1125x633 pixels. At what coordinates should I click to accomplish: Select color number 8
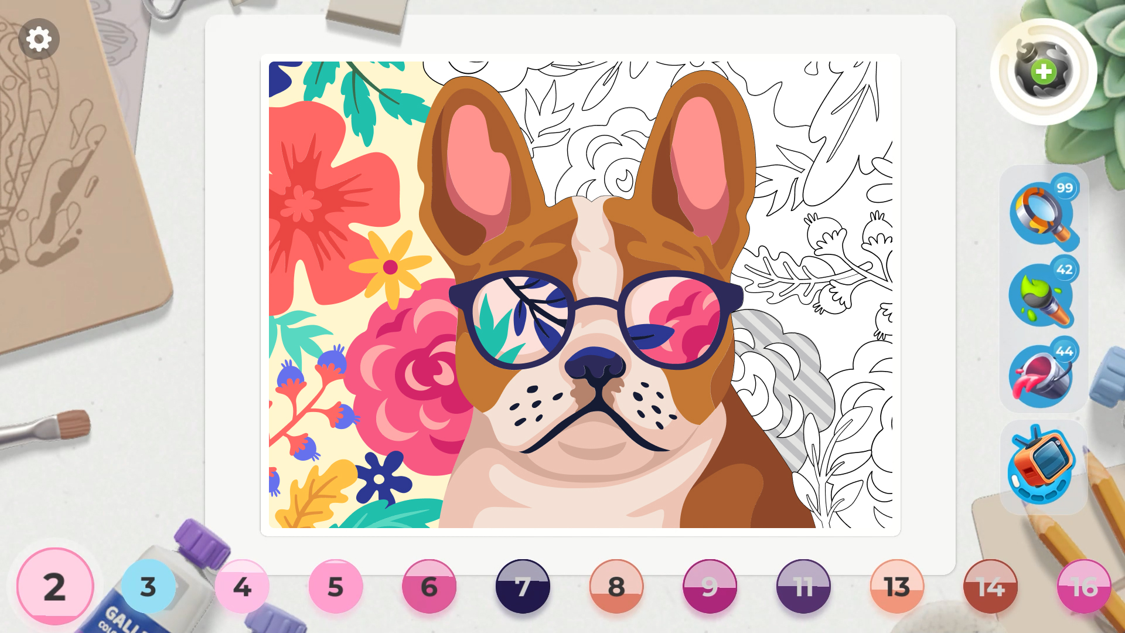[617, 586]
